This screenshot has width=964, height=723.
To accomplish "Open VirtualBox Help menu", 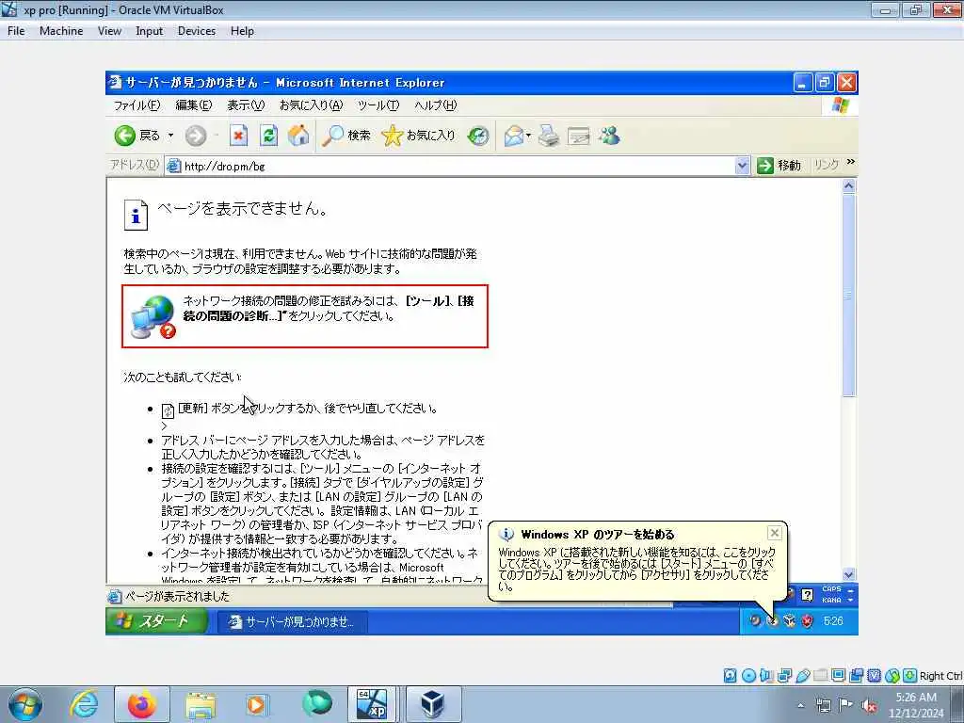I will tap(242, 31).
